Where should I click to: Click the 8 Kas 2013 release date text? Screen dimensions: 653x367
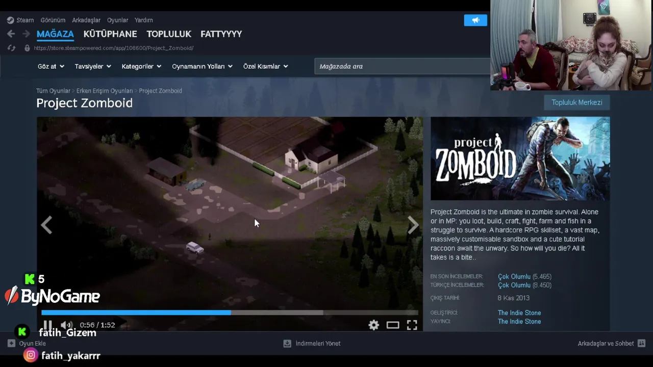click(513, 298)
